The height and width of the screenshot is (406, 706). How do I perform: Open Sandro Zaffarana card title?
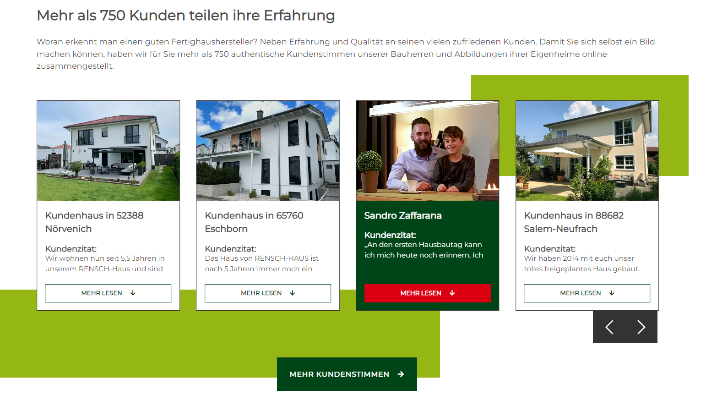coord(403,216)
